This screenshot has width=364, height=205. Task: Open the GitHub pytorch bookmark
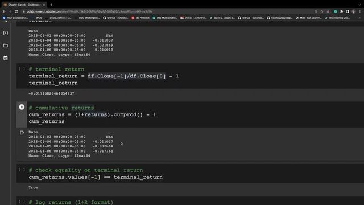pos(115,18)
